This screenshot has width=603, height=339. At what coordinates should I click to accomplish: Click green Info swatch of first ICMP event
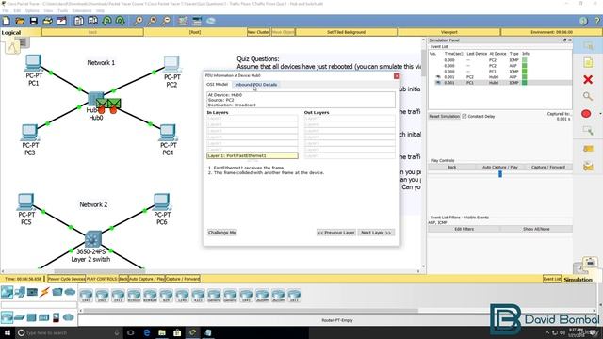click(524, 60)
